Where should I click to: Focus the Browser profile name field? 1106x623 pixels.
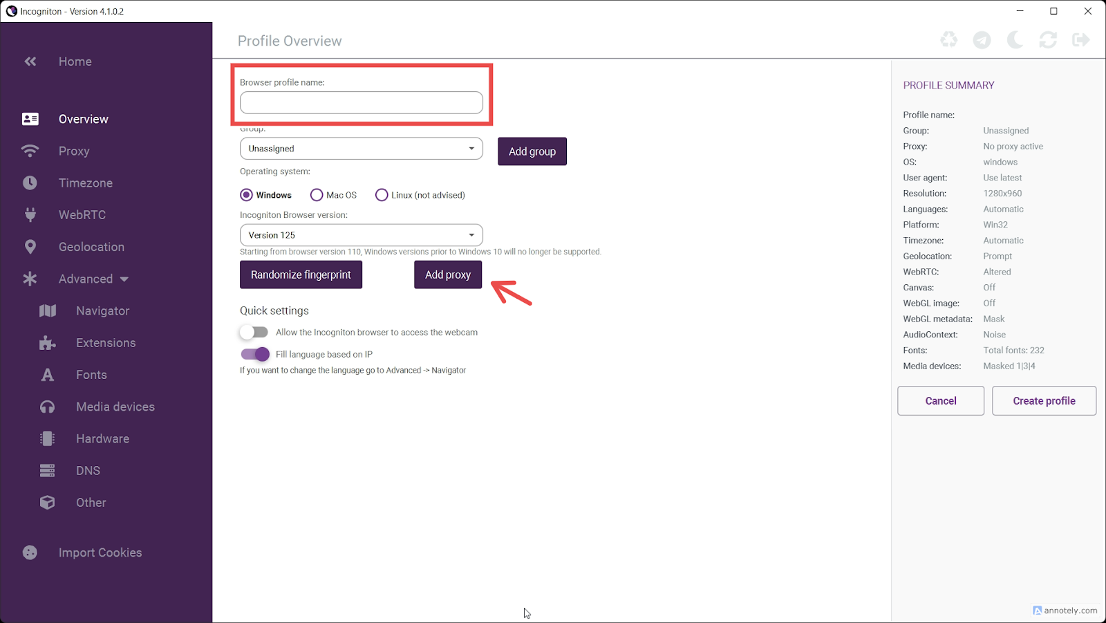point(362,103)
